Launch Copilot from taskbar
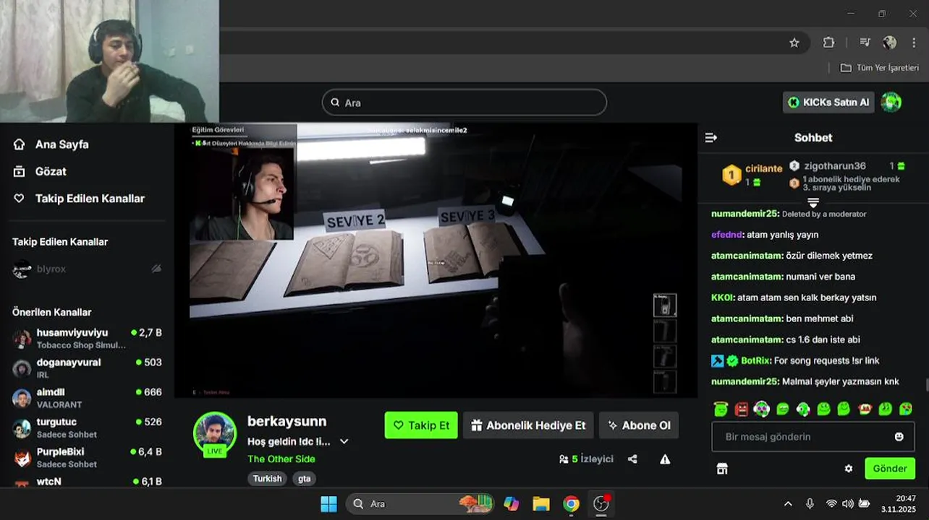This screenshot has height=520, width=929. click(512, 503)
